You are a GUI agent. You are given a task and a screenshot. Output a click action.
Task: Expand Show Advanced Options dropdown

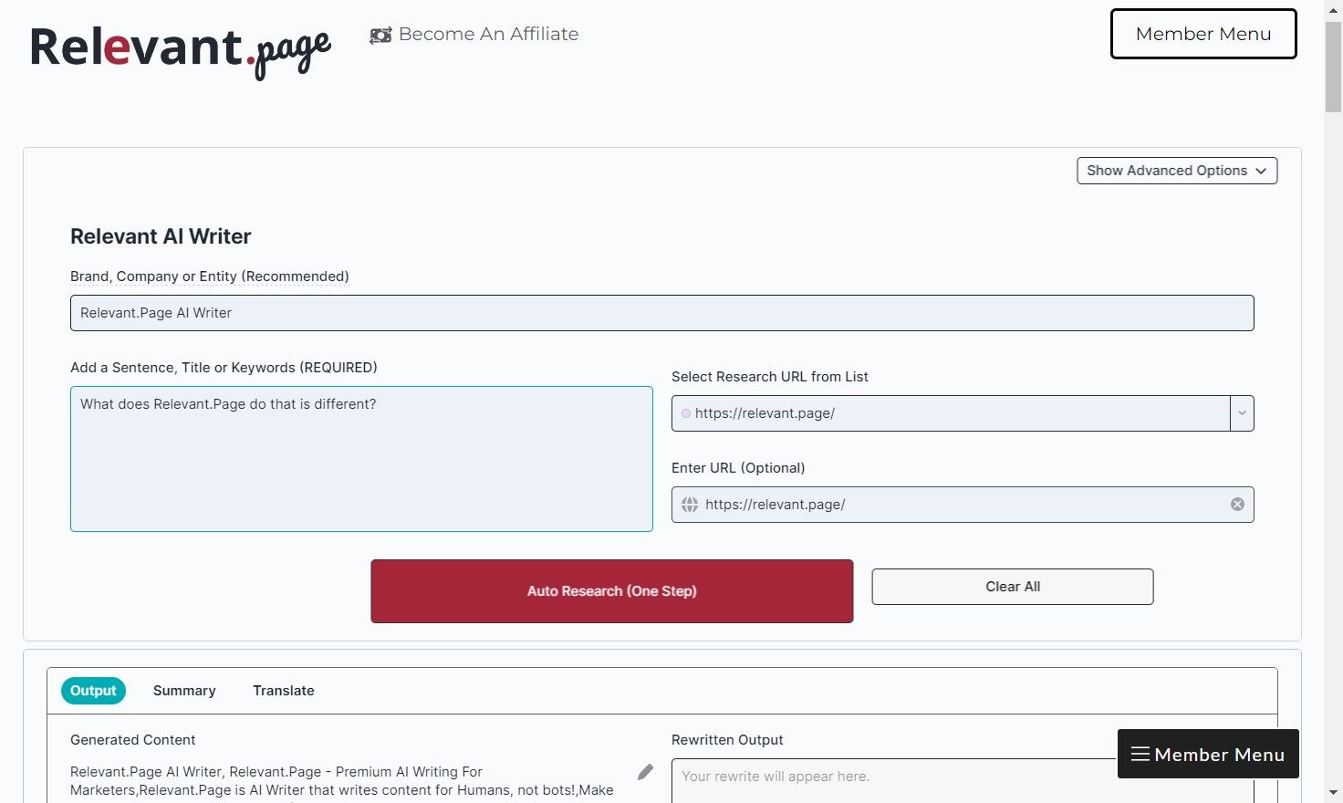tap(1177, 171)
